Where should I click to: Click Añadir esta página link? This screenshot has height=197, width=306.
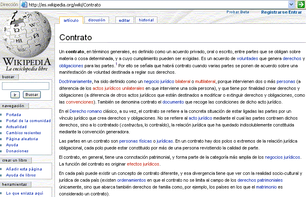coord(24,169)
